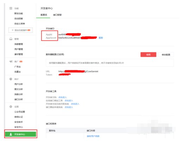Click 点击进入 link for 在线接口调试工具
Image resolution: width=188 pixels, height=141 pixels.
tap(69, 100)
